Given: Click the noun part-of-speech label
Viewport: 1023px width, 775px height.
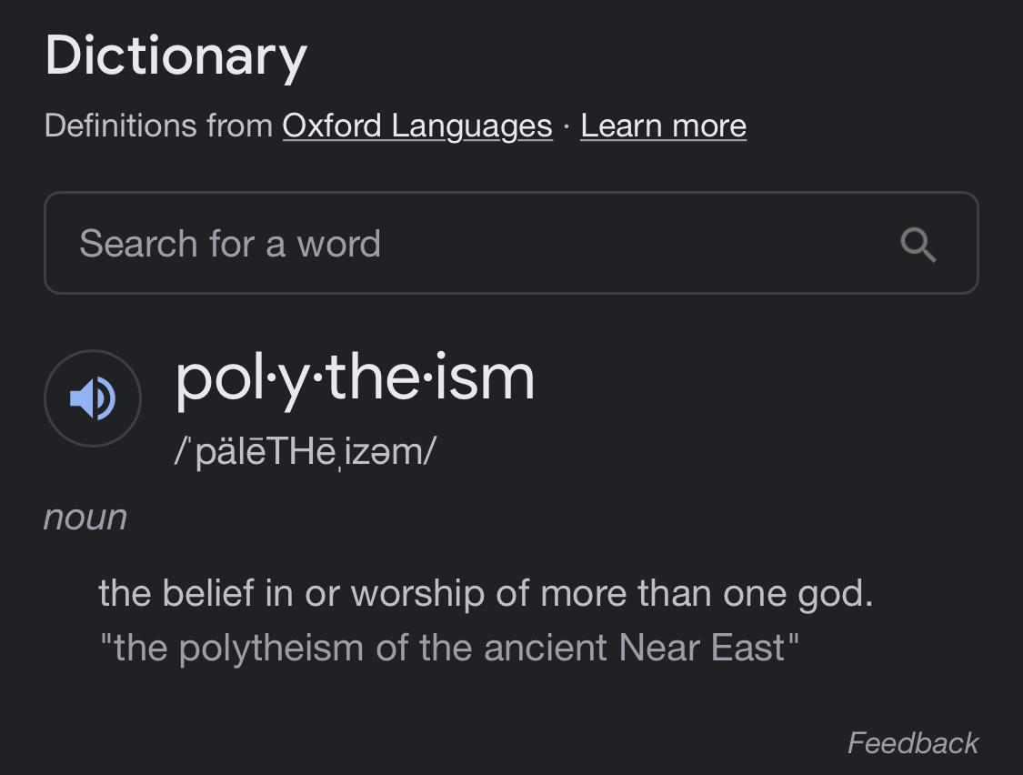Looking at the screenshot, I should click(85, 518).
